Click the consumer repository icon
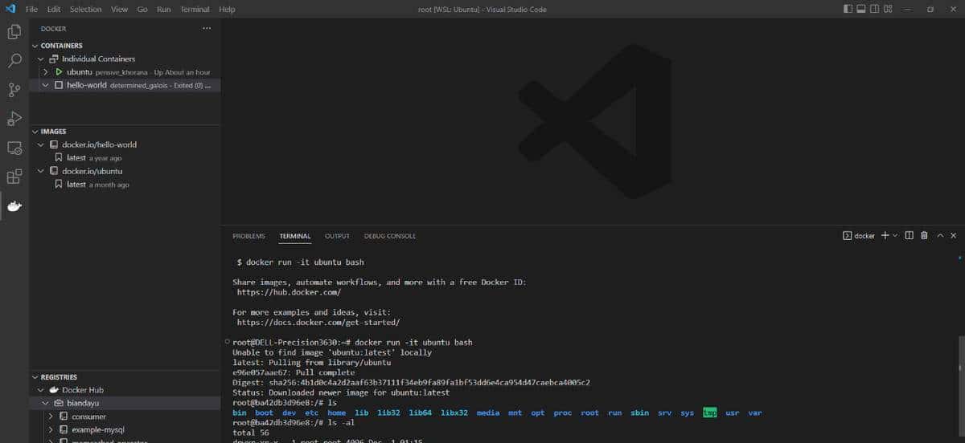The image size is (965, 443). 64,417
